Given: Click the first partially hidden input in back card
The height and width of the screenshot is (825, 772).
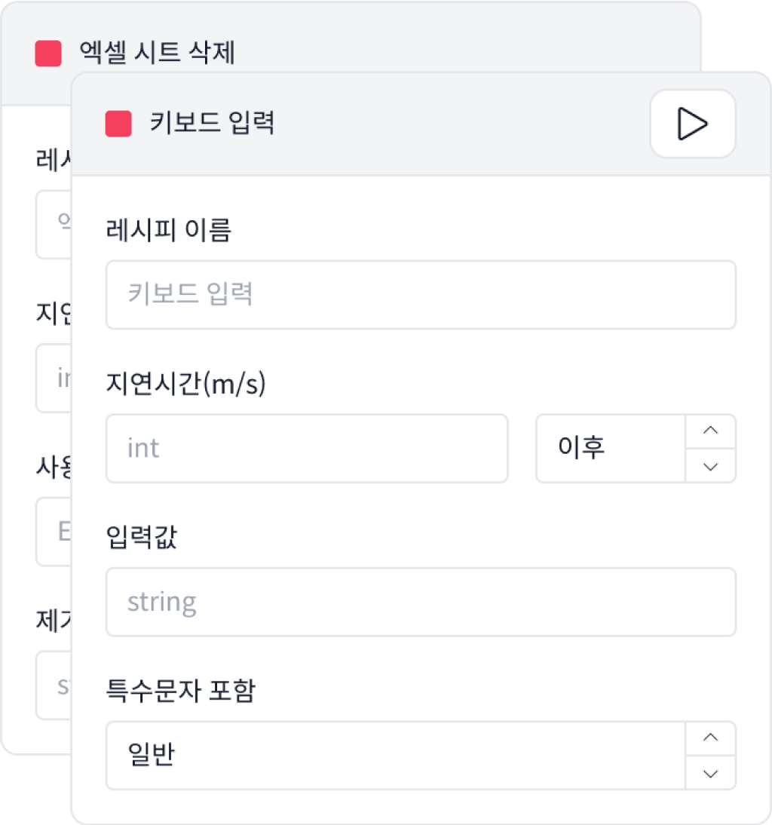Looking at the screenshot, I should click(53, 225).
